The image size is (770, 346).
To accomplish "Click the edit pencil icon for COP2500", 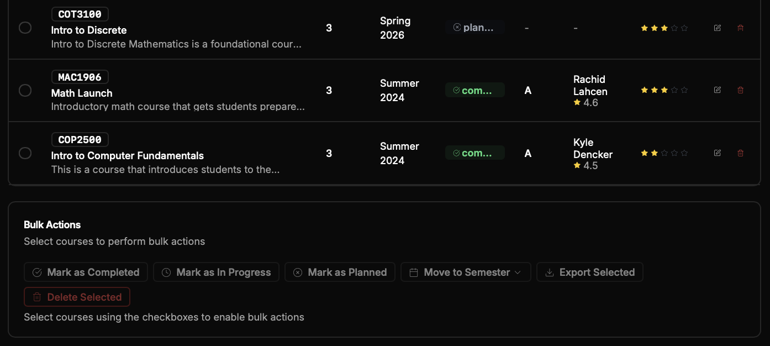I will 717,153.
